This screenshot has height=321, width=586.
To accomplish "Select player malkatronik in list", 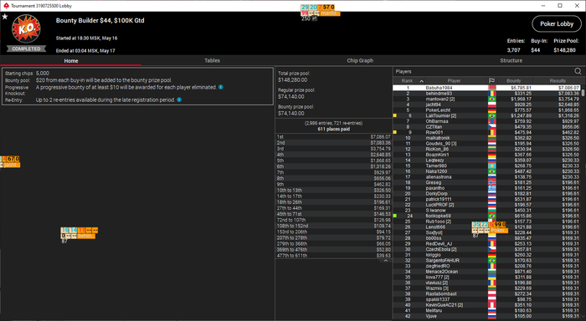I will (486, 138).
